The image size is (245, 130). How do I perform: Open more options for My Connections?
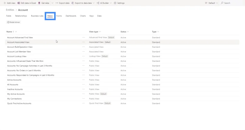click(x=84, y=99)
